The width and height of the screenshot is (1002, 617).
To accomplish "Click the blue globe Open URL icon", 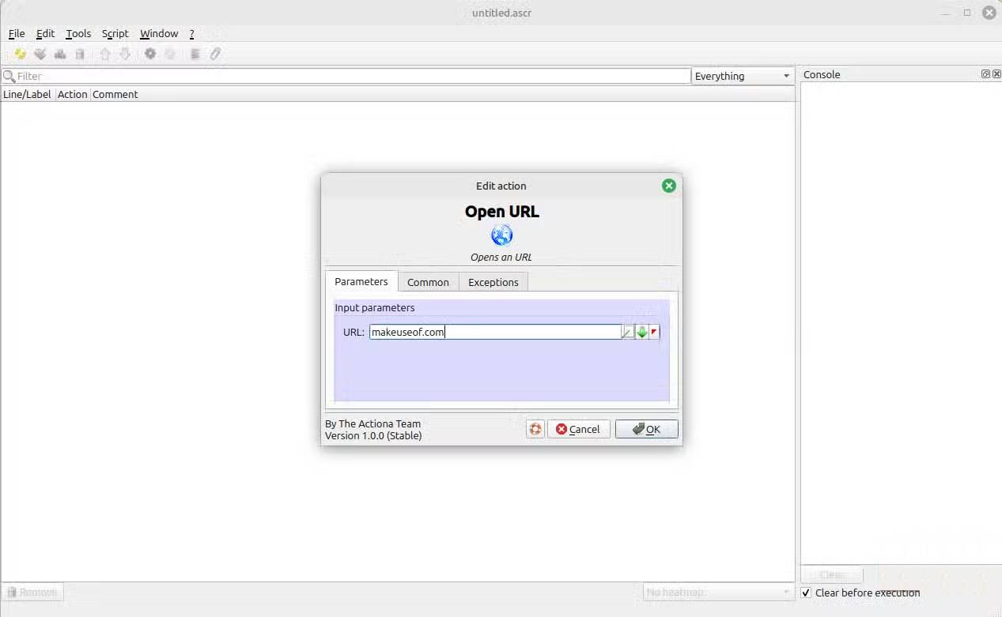I will [x=501, y=235].
